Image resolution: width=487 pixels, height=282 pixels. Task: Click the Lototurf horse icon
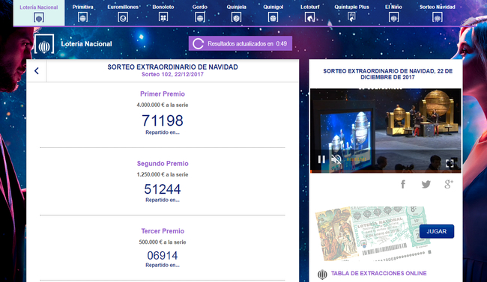(309, 17)
